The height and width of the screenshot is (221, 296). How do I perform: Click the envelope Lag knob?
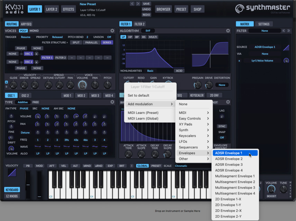[x=222, y=116]
